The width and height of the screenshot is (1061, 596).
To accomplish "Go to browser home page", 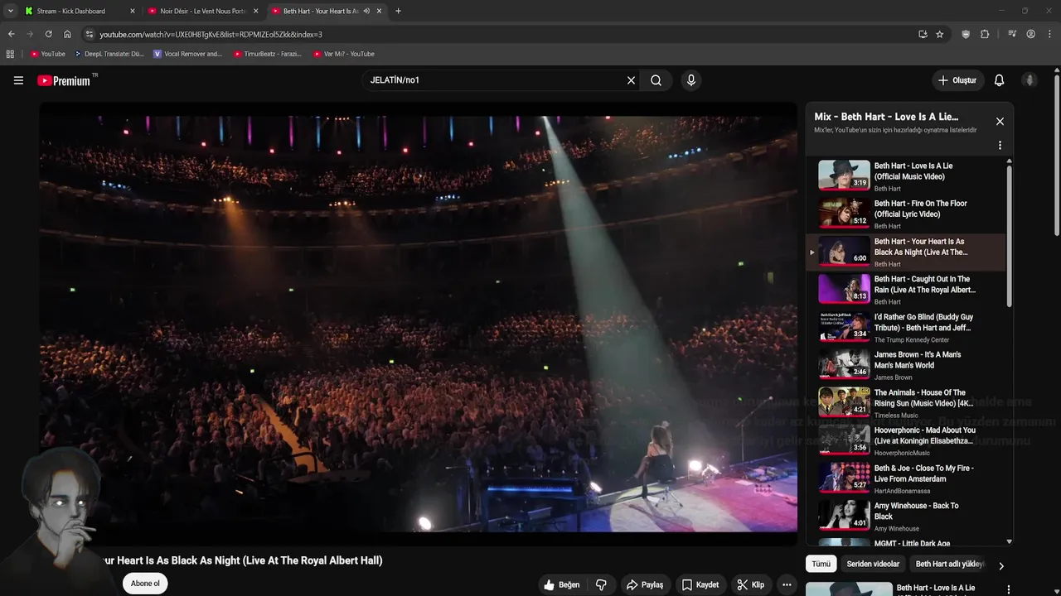I will [x=67, y=34].
